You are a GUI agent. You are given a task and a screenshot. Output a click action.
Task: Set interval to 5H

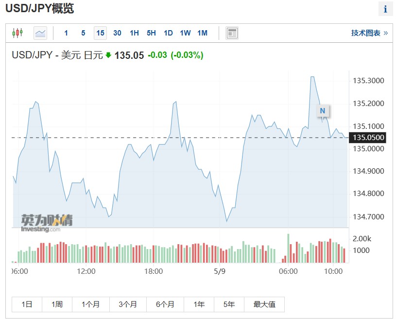151,33
